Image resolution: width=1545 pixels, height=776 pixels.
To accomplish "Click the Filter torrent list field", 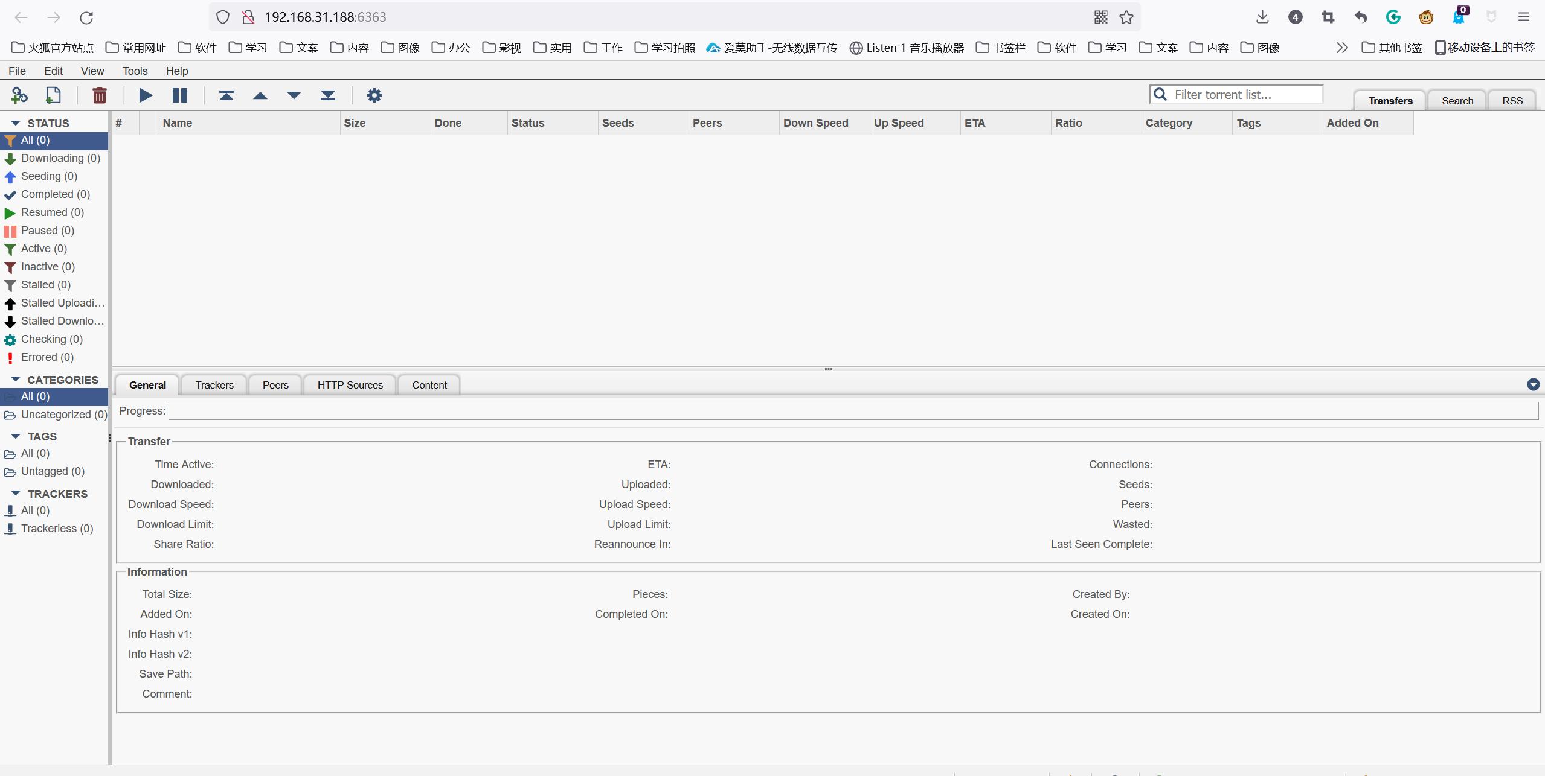I will [1244, 95].
